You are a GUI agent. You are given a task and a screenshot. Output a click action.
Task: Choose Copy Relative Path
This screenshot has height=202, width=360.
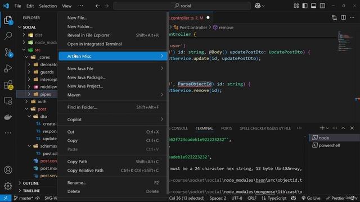(x=112, y=171)
